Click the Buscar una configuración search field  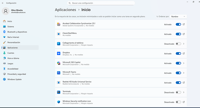pos(101,3)
